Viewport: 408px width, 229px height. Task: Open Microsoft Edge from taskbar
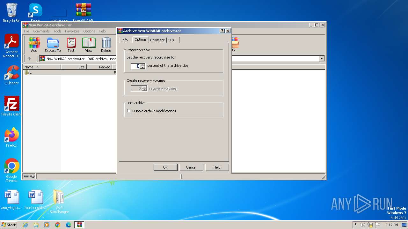(x=69, y=225)
